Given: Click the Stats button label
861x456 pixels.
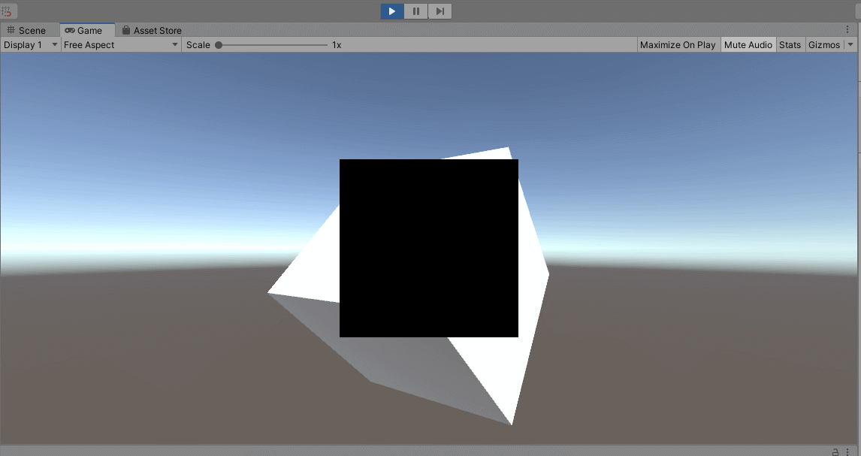Looking at the screenshot, I should (x=790, y=44).
